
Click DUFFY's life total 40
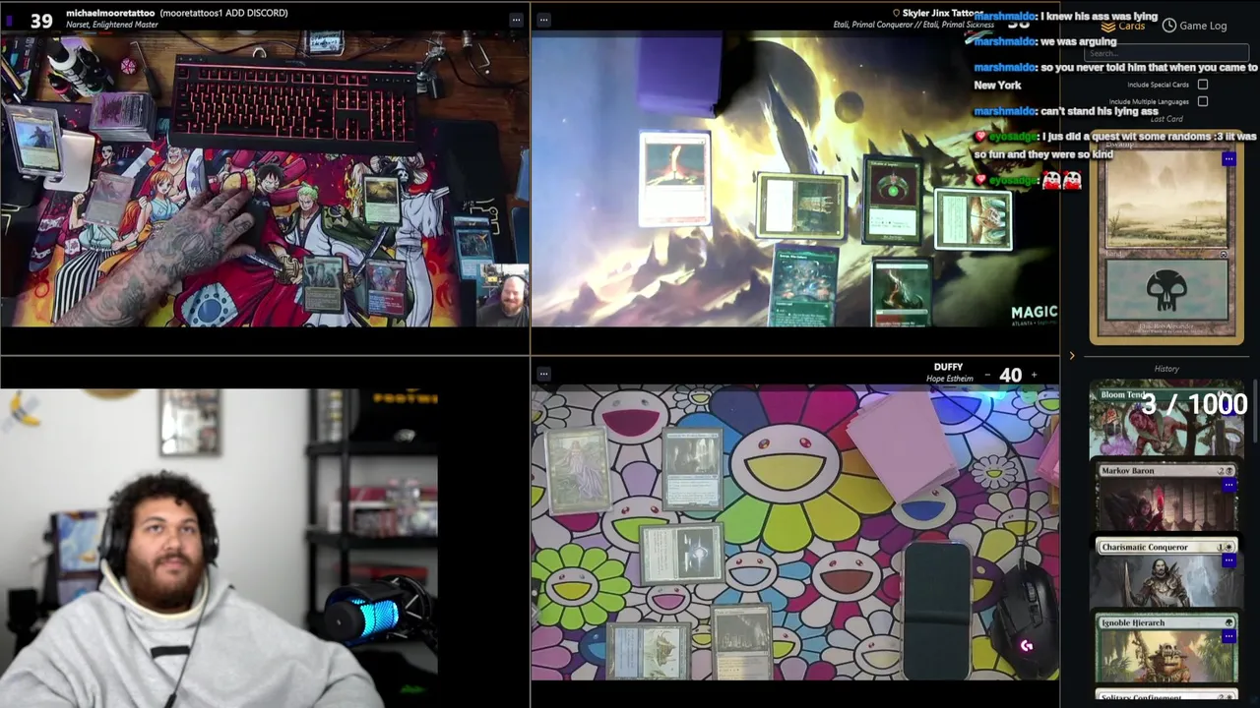tap(1010, 375)
